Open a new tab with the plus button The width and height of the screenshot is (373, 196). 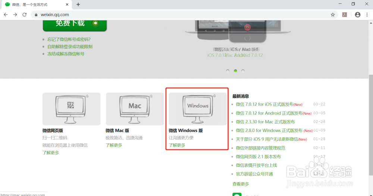(x=78, y=4)
